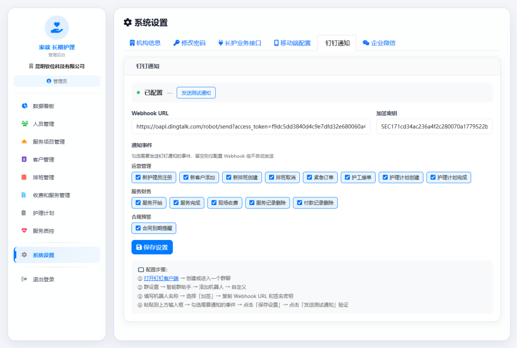Click the book icon beside 配置步骤

click(141, 270)
